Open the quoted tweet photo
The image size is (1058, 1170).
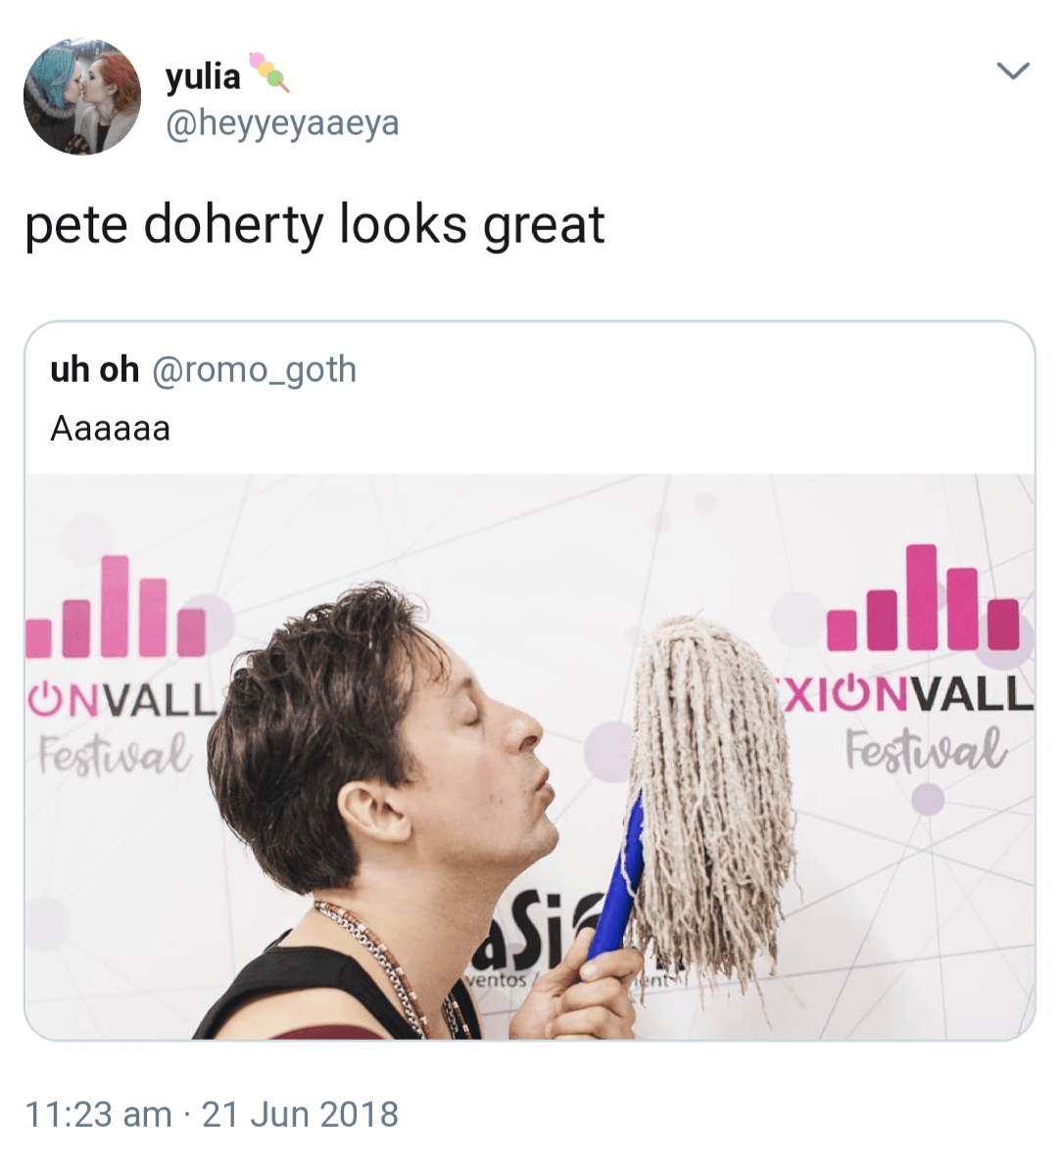coord(529,757)
